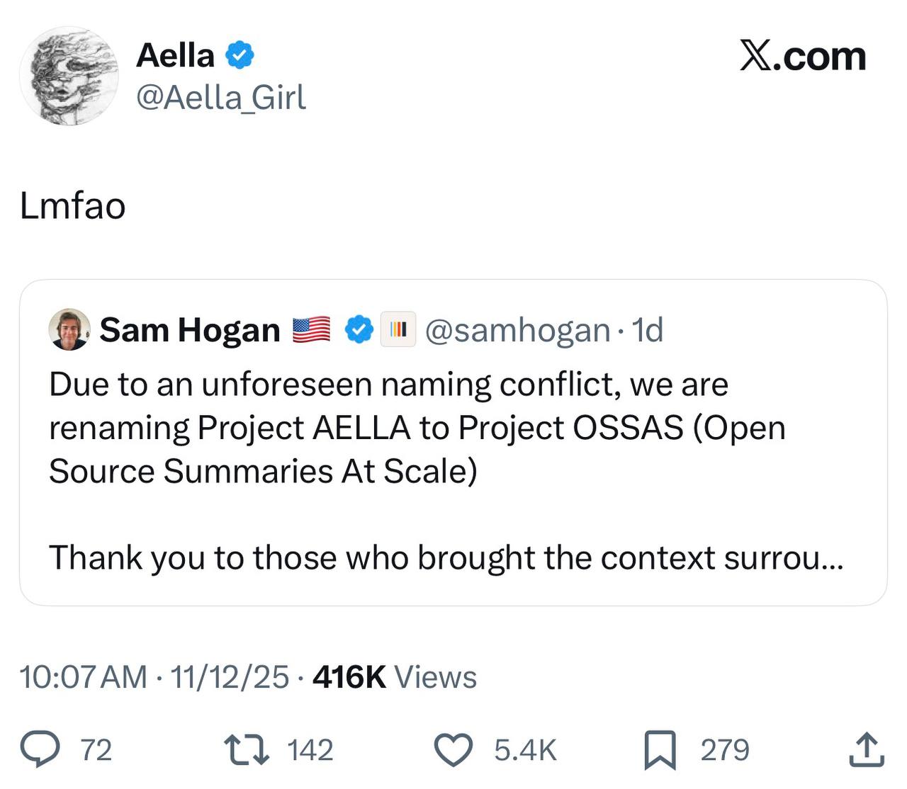The image size is (907, 789).
Task: Open the @Aella_Girl handle
Action: 220,97
